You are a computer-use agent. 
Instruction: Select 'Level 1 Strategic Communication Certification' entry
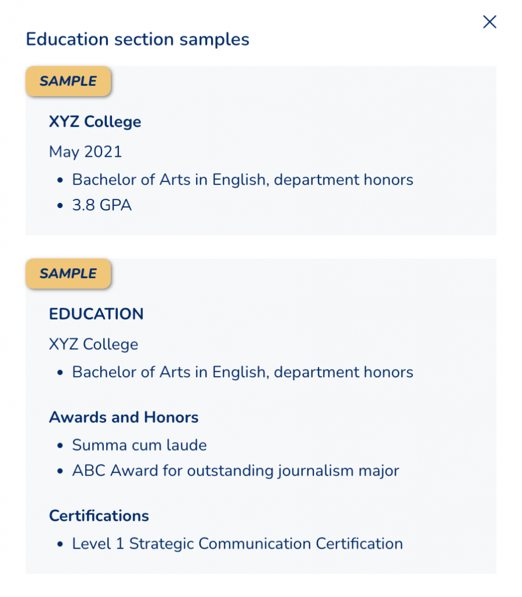(237, 544)
